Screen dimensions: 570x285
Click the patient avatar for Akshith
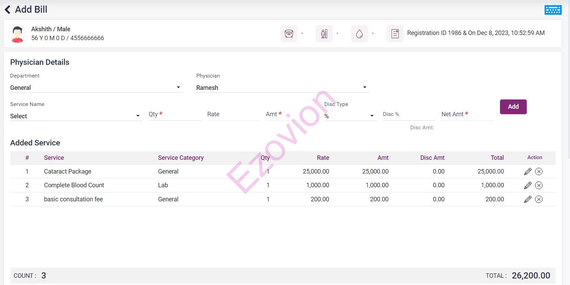17,34
